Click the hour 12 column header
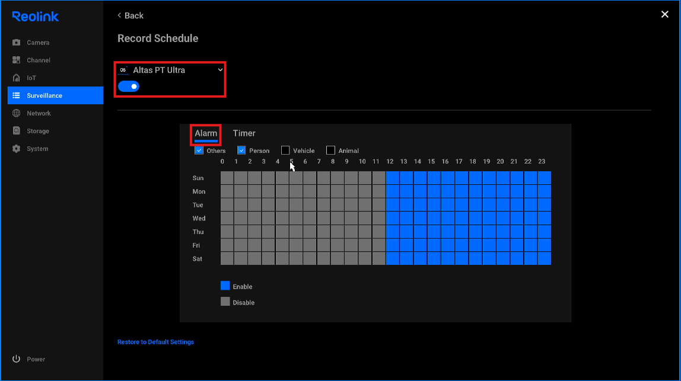681x381 pixels. tap(390, 161)
